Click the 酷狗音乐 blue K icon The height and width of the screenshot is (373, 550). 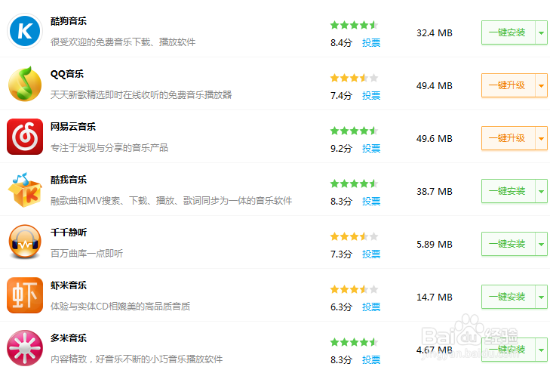point(25,31)
